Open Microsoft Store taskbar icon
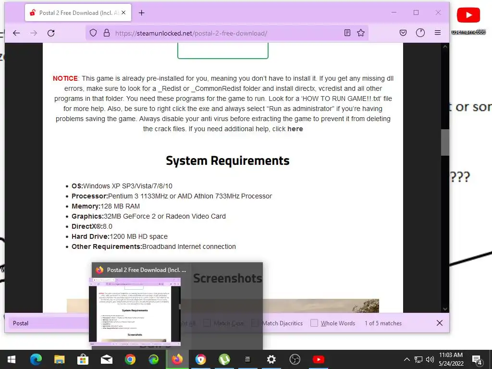This screenshot has width=492, height=369. pos(83,359)
